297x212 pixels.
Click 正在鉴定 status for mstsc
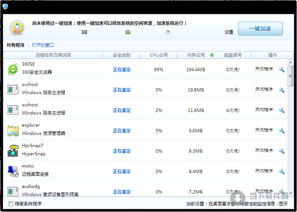point(122,171)
